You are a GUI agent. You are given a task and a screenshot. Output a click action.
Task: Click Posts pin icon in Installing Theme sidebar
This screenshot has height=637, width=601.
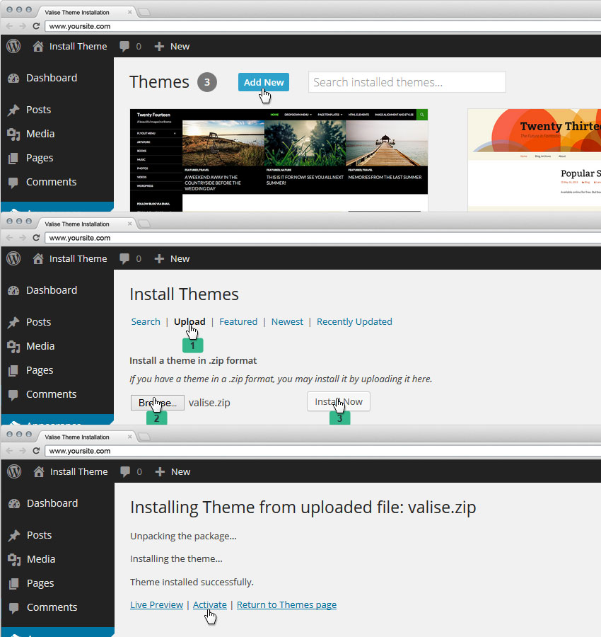click(x=14, y=536)
